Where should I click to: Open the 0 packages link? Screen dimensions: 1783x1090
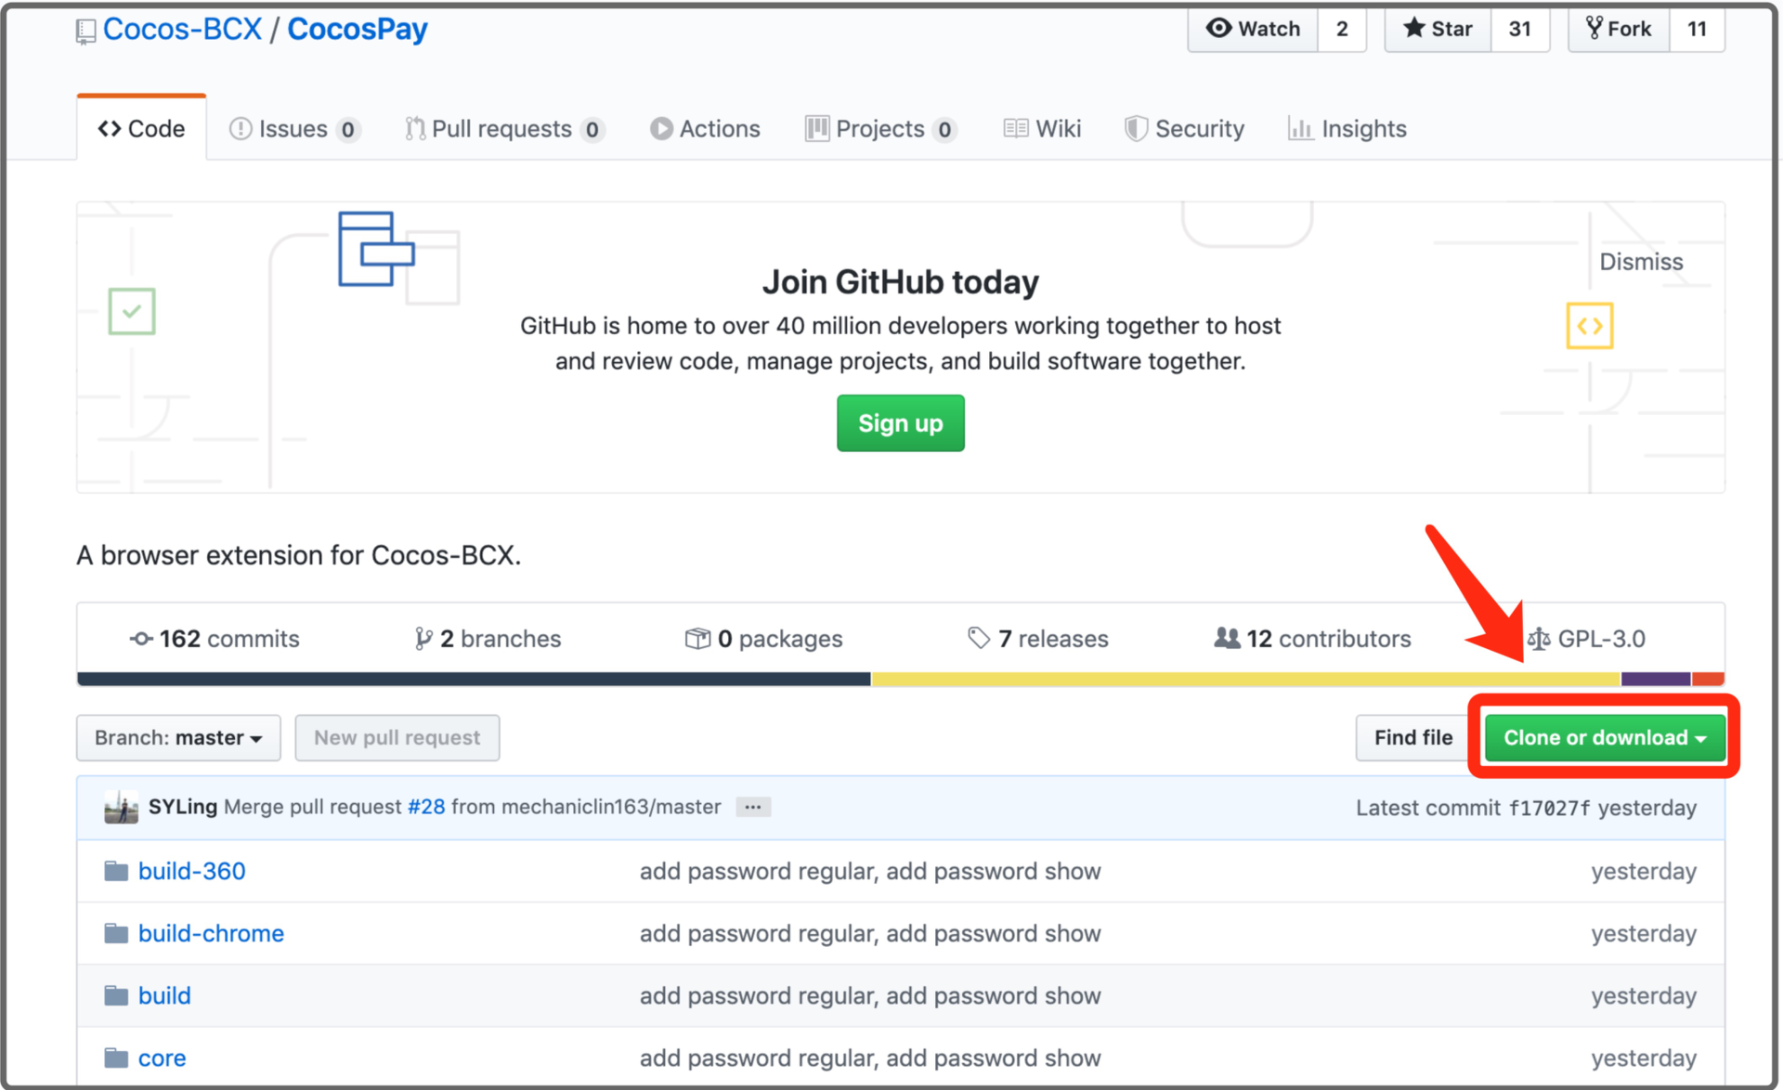(763, 639)
